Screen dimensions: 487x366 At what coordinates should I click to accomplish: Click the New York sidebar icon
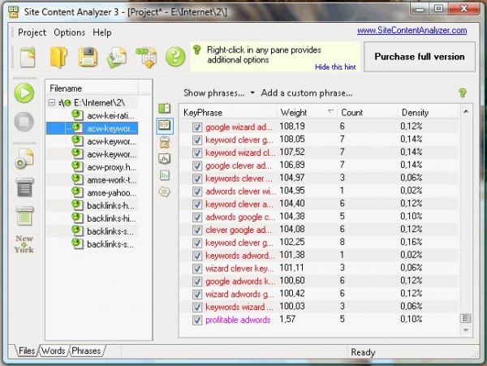[x=24, y=244]
